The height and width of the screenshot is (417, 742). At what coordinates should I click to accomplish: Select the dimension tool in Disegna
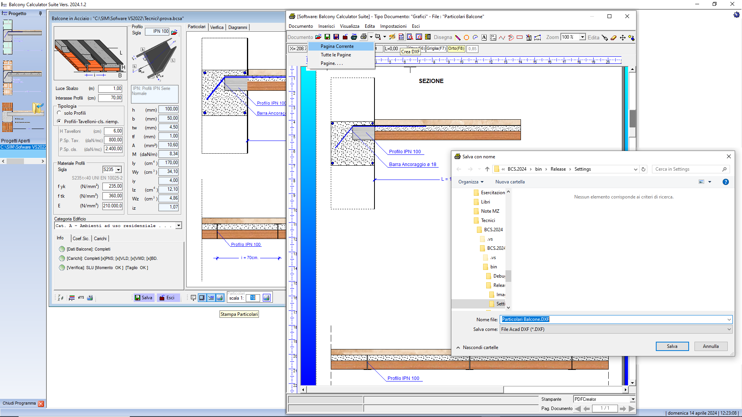point(538,37)
